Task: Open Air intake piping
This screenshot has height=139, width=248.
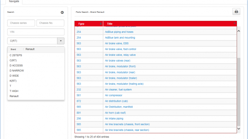Action: (x=114, y=119)
